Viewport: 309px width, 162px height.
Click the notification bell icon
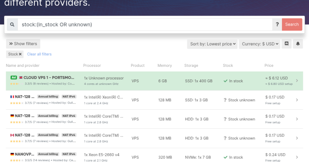click(298, 44)
